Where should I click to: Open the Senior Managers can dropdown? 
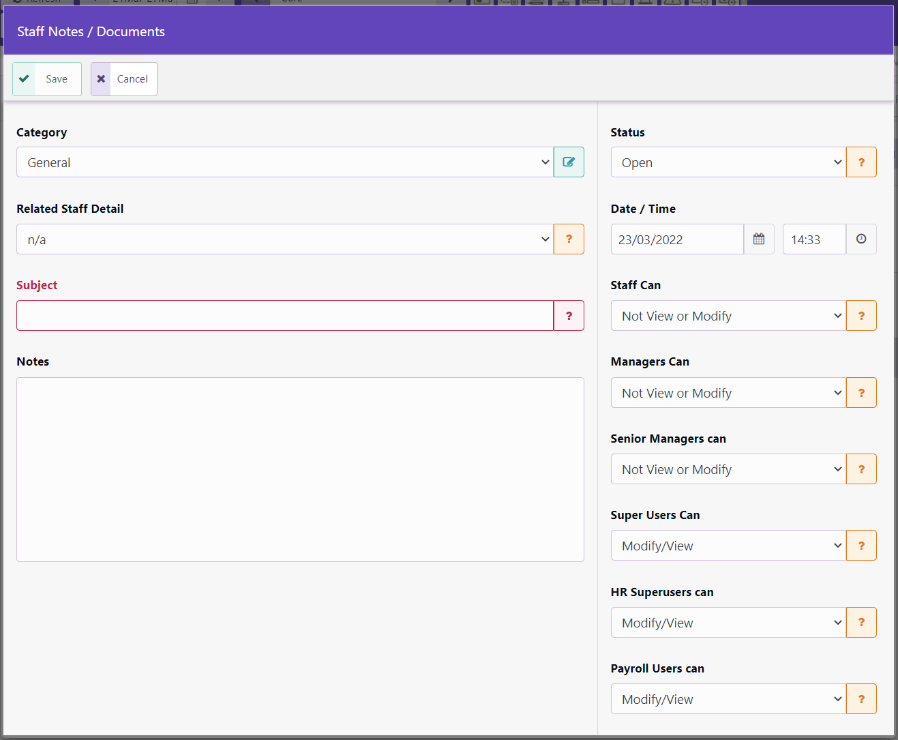728,469
